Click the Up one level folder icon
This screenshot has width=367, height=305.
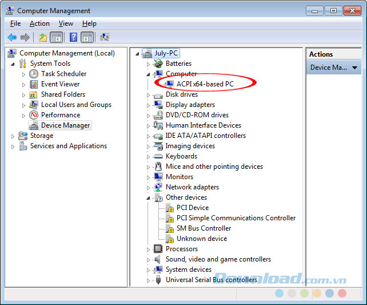tap(43, 37)
